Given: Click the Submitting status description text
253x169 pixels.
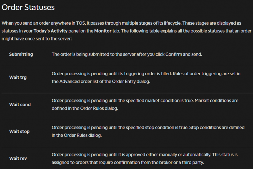Looking at the screenshot, I should 126,54.
